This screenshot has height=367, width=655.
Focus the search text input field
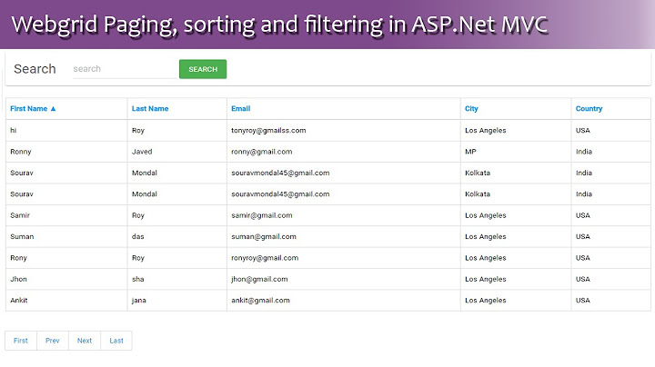click(x=124, y=69)
